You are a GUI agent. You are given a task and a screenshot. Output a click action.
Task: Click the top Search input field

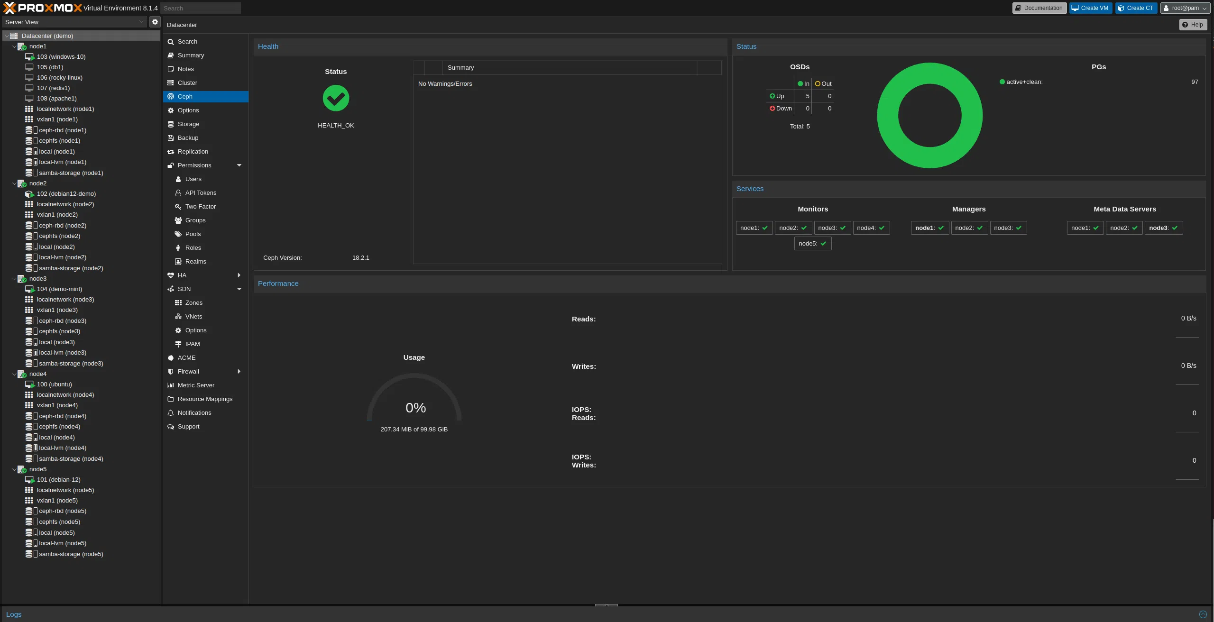click(x=200, y=8)
